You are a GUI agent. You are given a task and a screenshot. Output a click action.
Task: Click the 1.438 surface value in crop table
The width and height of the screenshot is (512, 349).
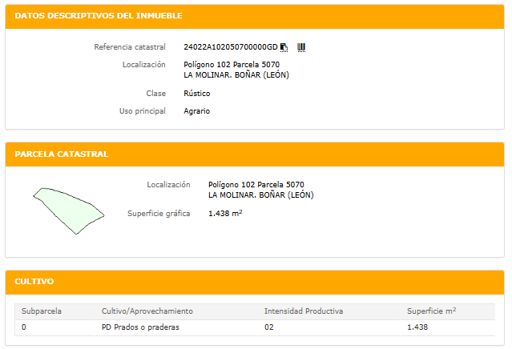click(418, 327)
